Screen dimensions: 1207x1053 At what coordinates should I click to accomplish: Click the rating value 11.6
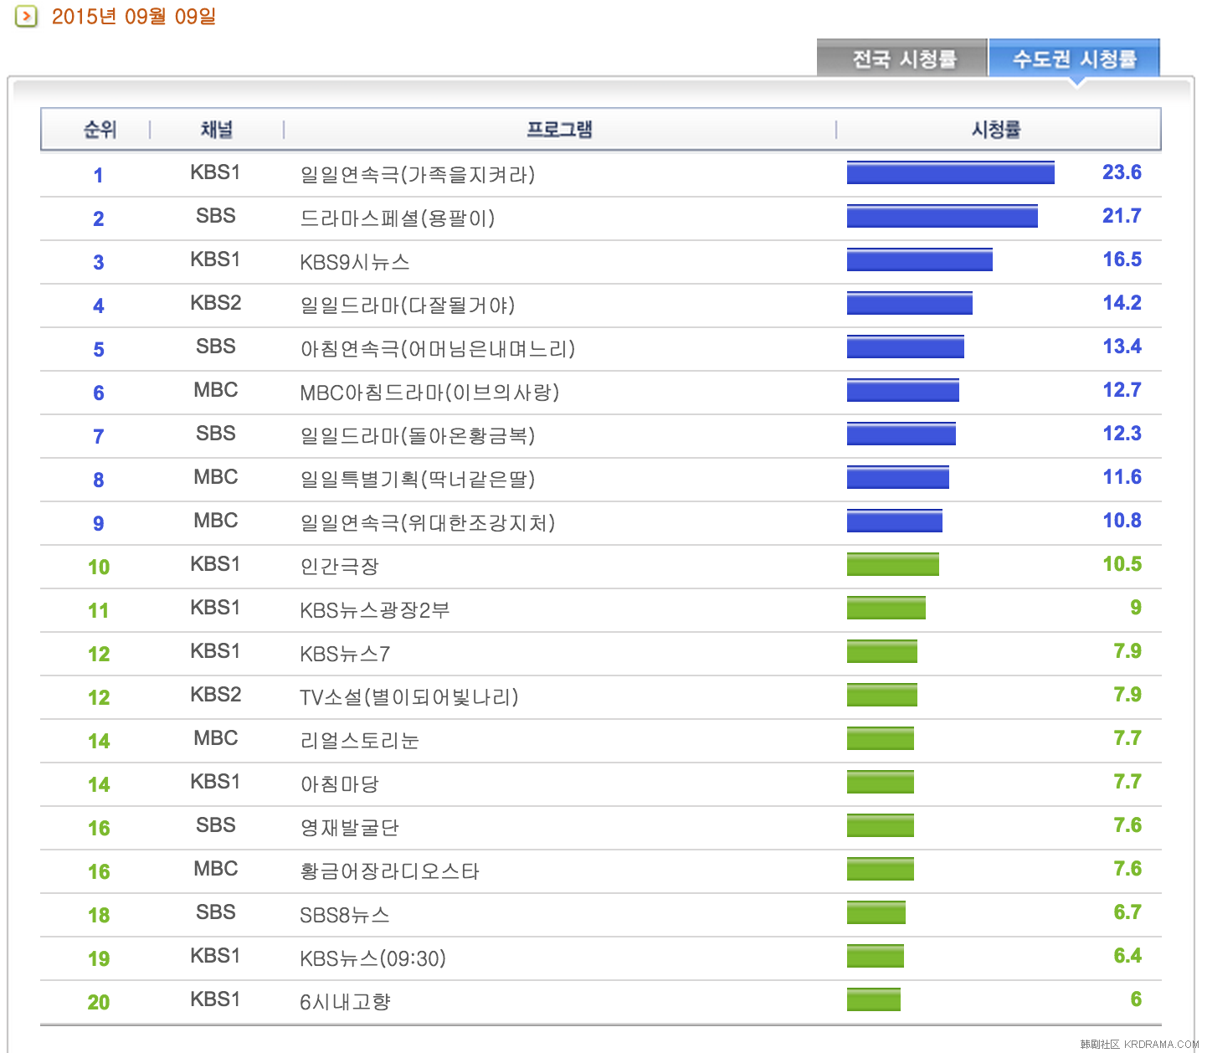1122,477
